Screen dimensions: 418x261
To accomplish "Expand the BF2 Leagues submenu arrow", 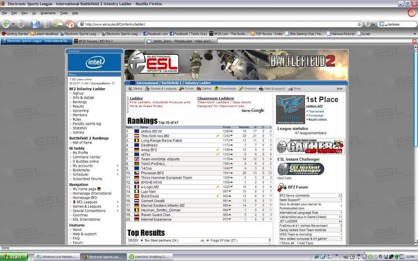I will point(118,202).
